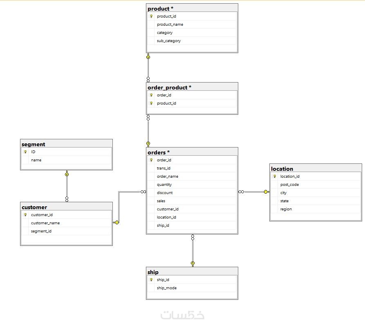Select the product table title bar
The height and width of the screenshot is (326, 365).
(192, 9)
